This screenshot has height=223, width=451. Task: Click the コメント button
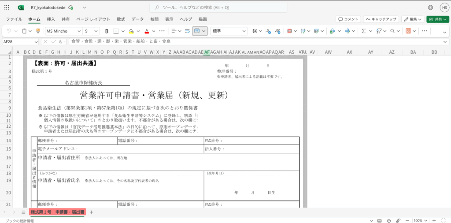point(348,19)
